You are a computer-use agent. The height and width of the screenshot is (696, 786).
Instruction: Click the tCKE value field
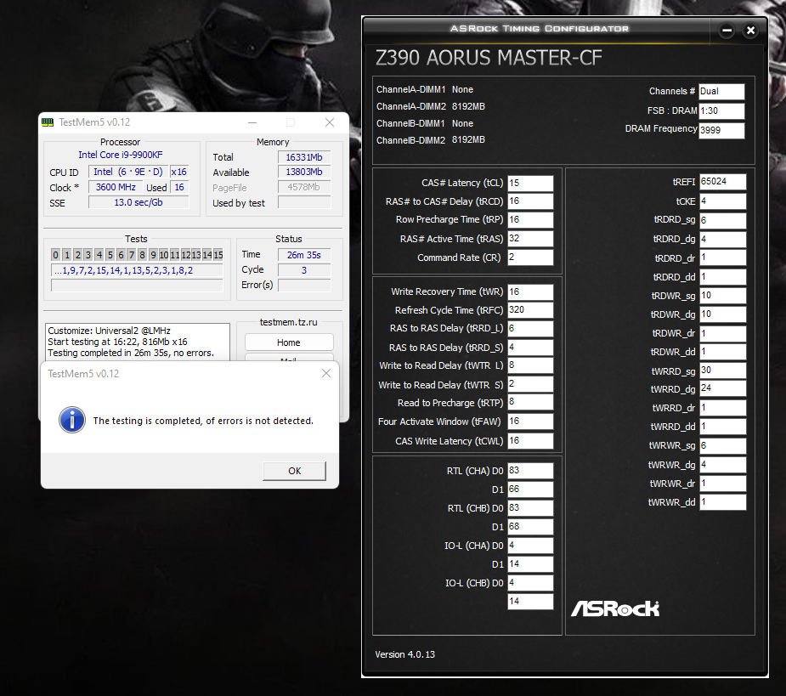723,201
